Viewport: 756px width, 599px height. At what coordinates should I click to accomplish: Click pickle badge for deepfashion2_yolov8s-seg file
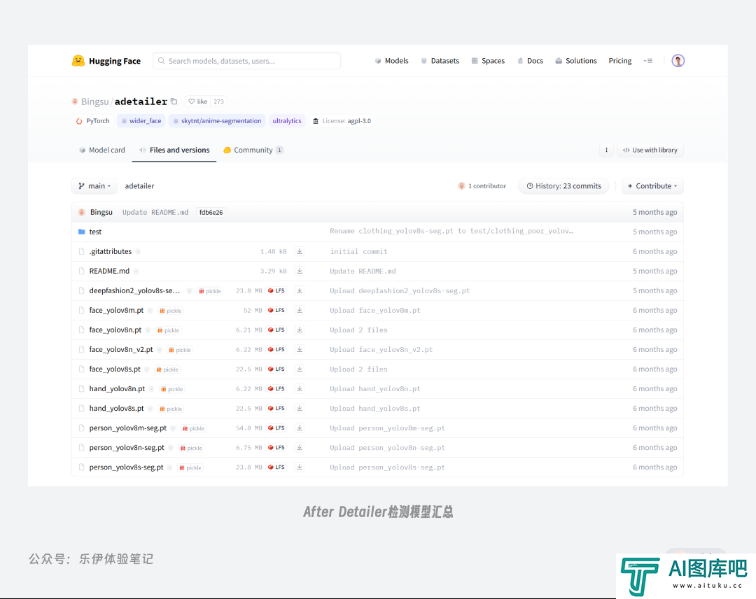pyautogui.click(x=210, y=291)
